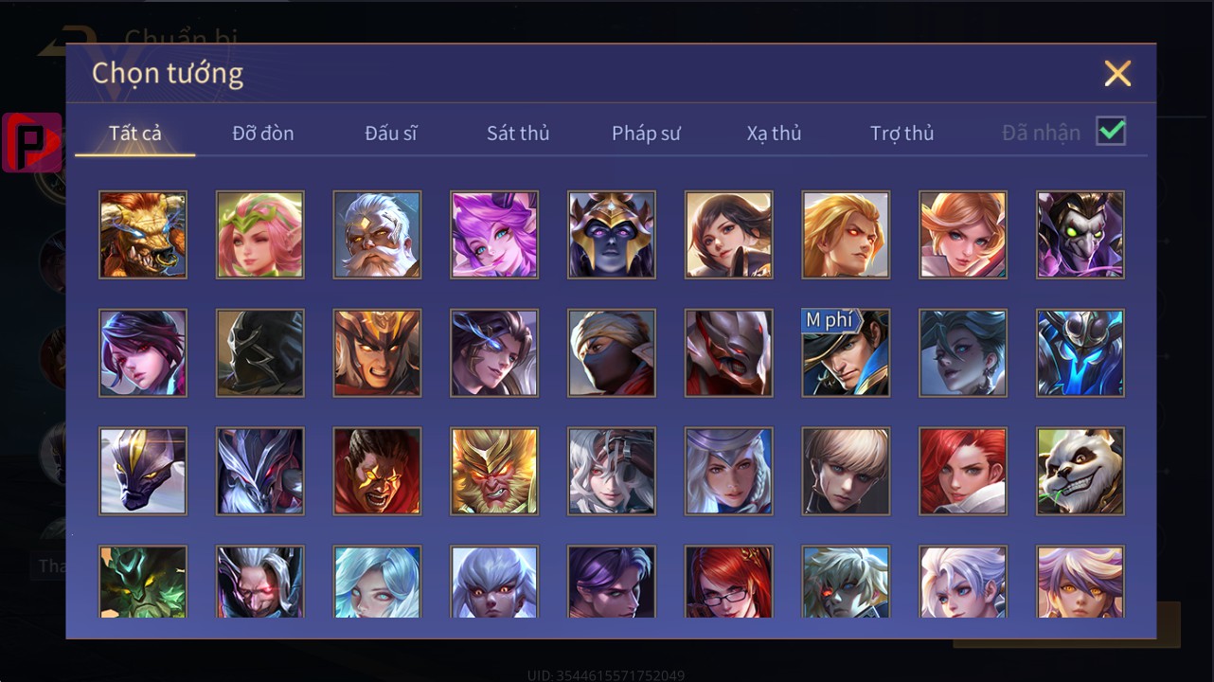Pick the red-haired woman with glasses
The height and width of the screenshot is (682, 1214).
tap(728, 582)
